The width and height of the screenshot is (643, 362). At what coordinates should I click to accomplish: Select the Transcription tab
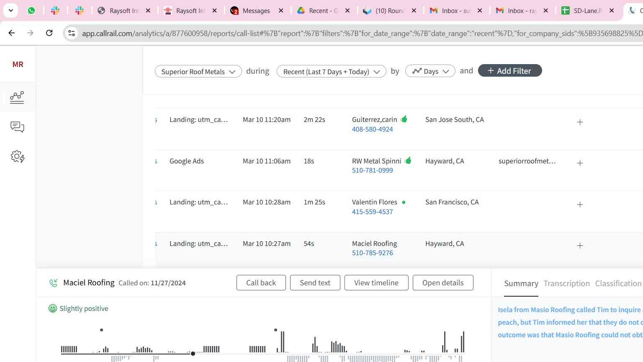tap(566, 284)
